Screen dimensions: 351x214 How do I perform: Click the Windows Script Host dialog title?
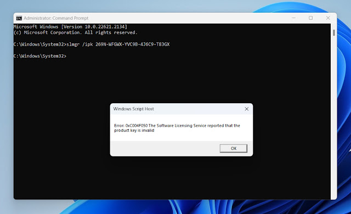pyautogui.click(x=133, y=109)
